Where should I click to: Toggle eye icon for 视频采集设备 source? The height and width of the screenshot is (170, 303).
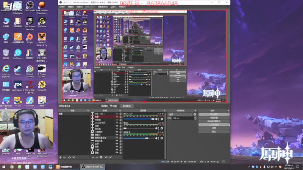117,138
